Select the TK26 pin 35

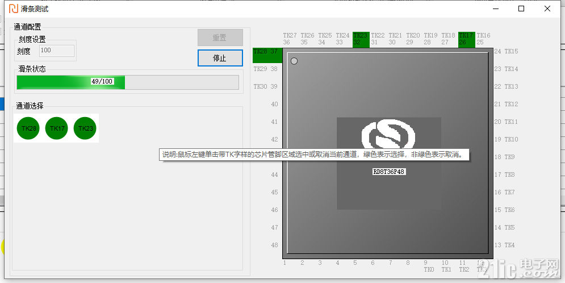click(x=308, y=39)
